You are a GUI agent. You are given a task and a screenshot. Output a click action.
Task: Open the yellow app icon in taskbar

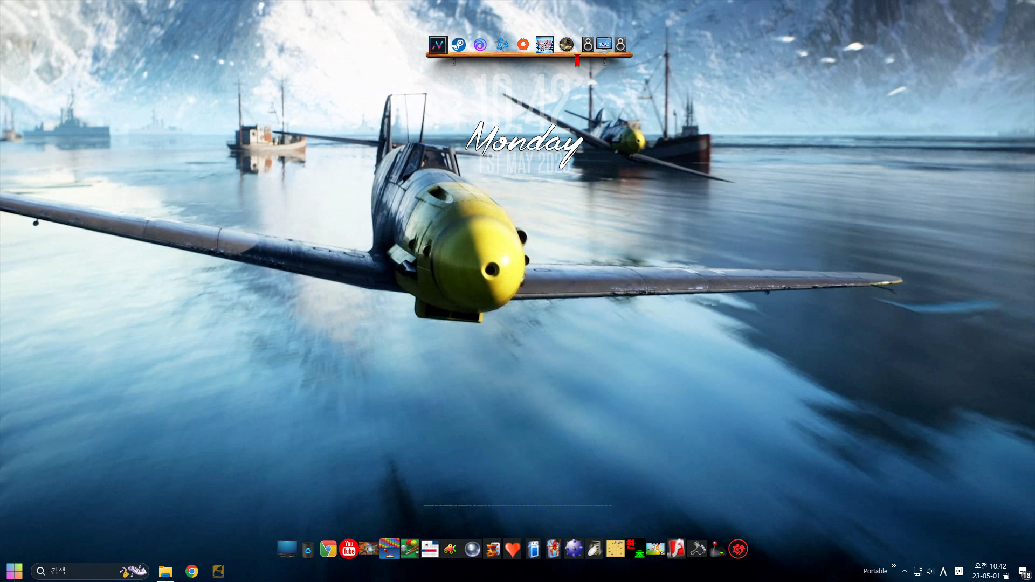point(218,571)
